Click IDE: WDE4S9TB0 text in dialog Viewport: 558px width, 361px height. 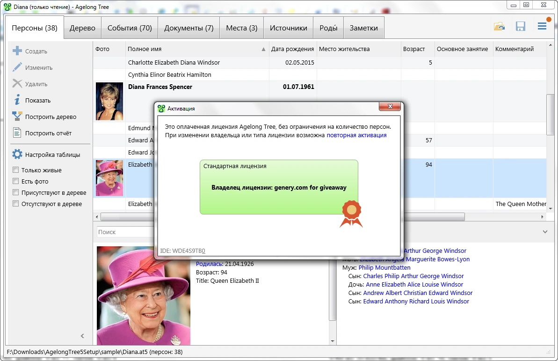click(x=182, y=251)
